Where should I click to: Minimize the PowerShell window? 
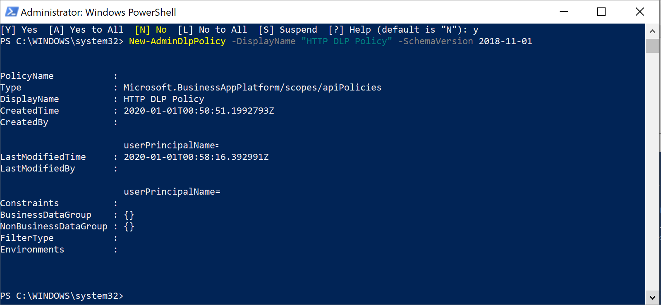pyautogui.click(x=563, y=12)
